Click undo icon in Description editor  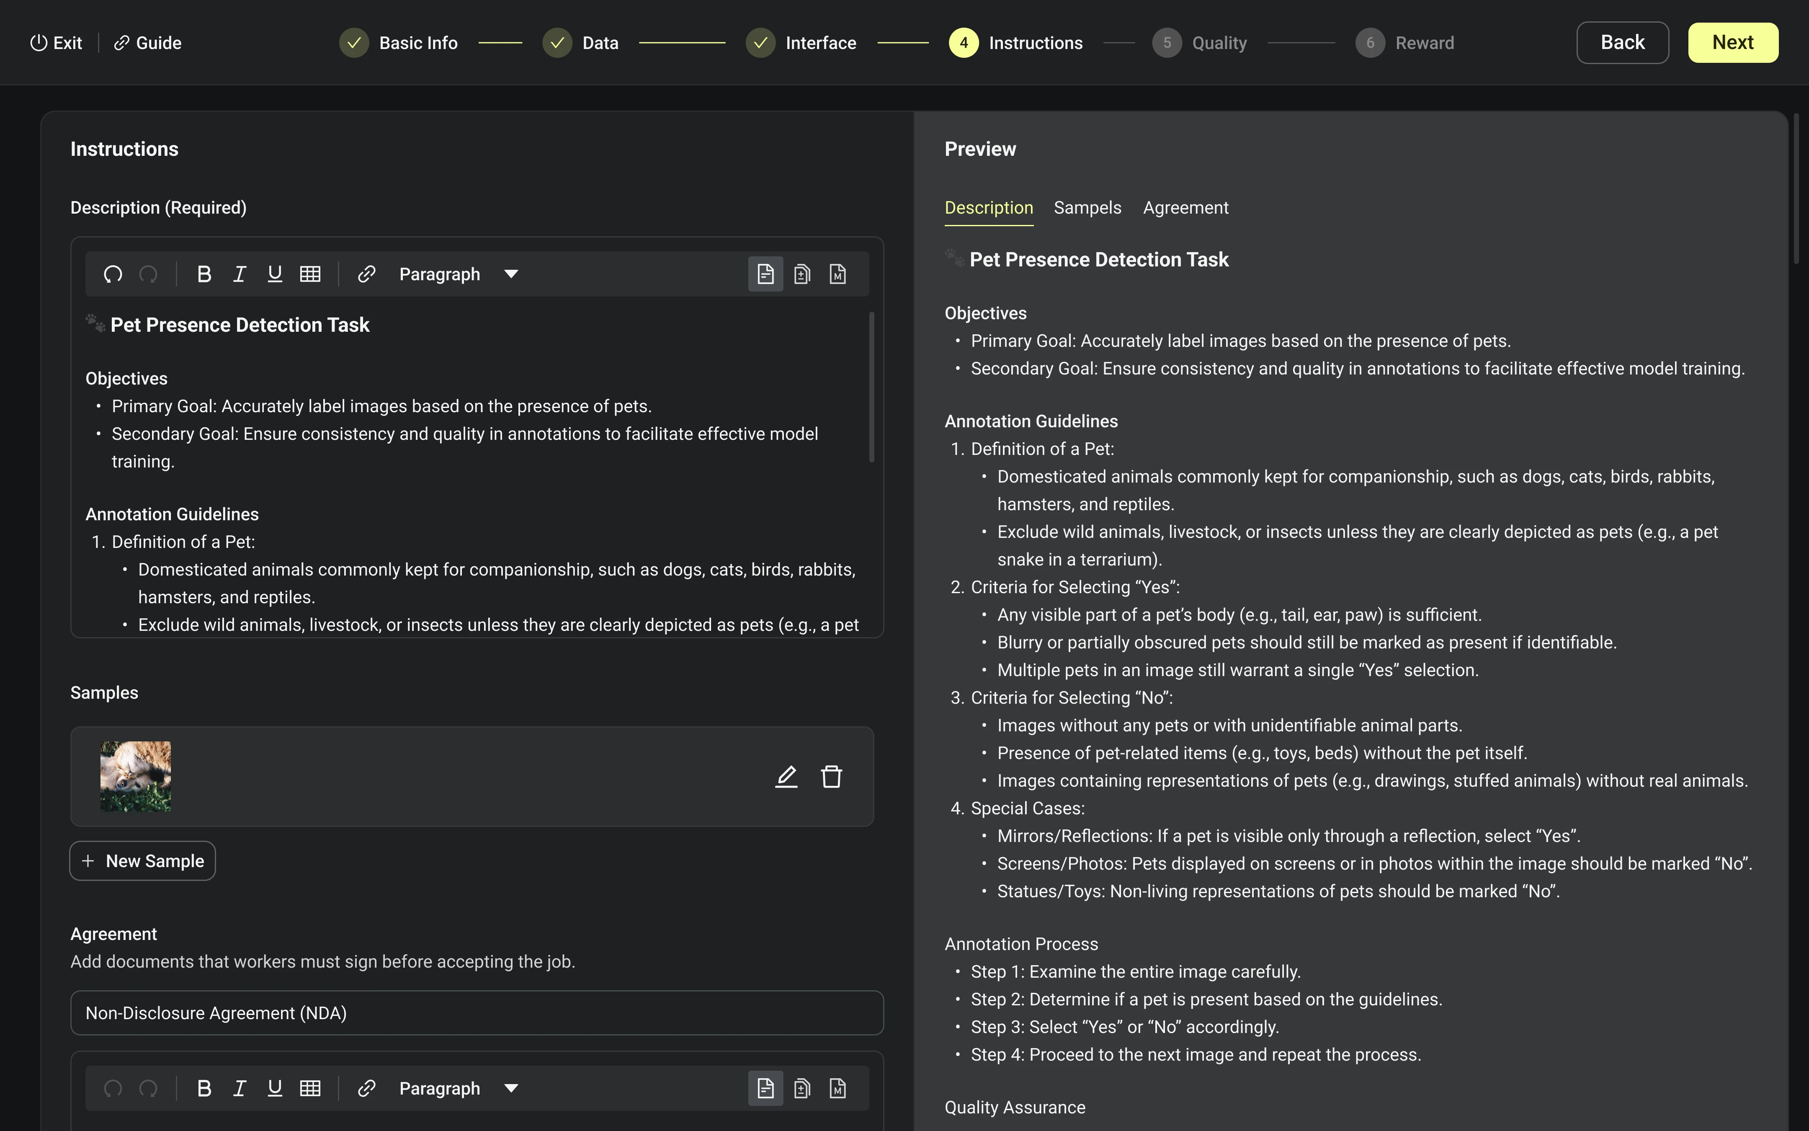tap(113, 274)
